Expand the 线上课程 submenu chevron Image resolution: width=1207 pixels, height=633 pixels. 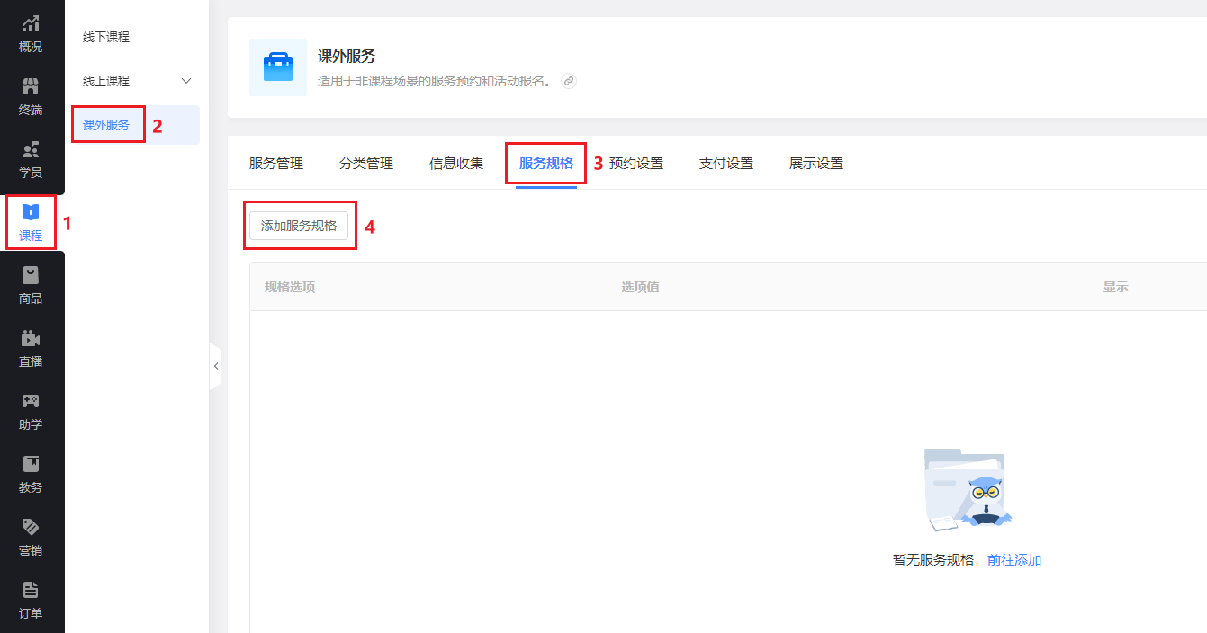point(186,81)
